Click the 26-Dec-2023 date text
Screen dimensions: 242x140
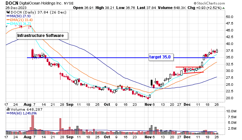[x=16, y=8]
